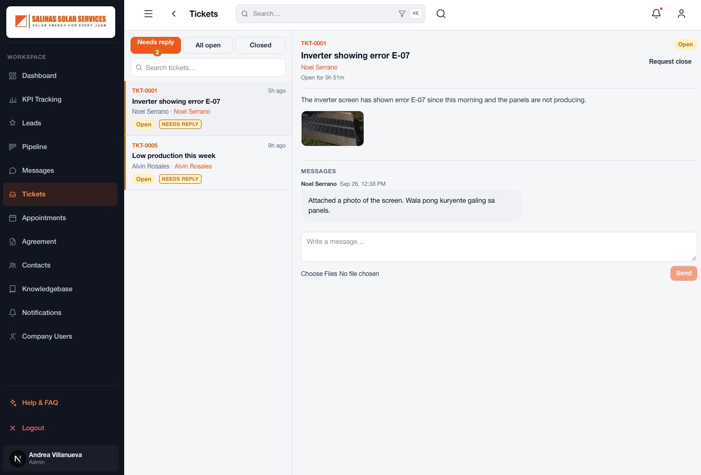Open Help & FAQ
This screenshot has width=701, height=475.
pos(60,403)
